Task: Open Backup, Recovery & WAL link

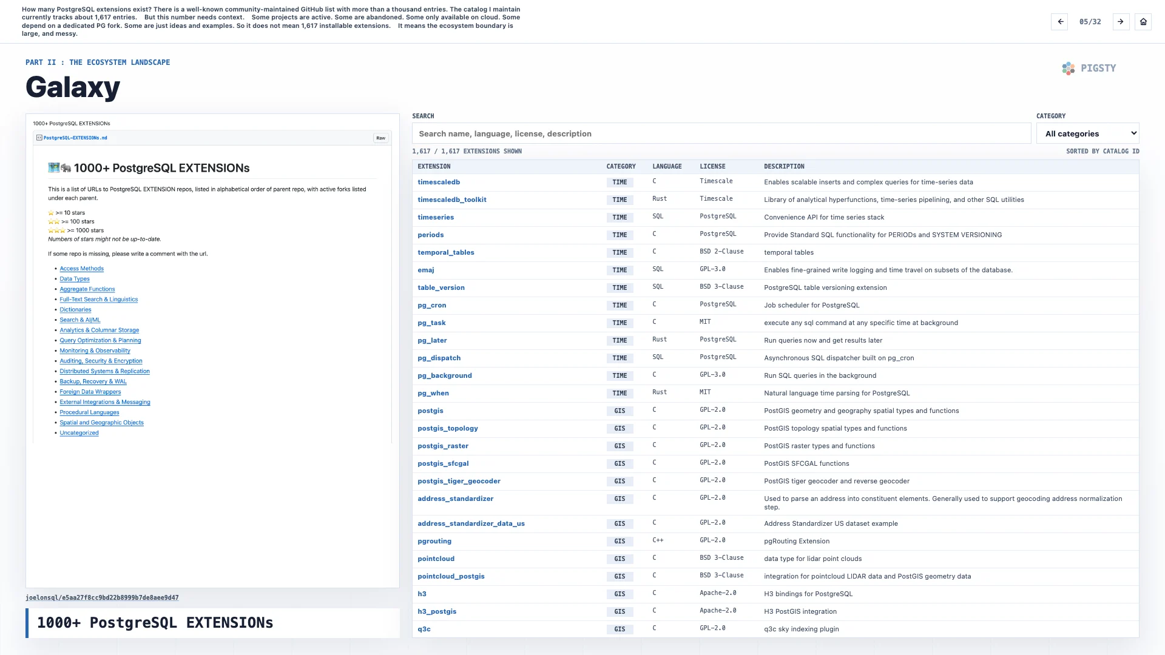Action: point(93,382)
